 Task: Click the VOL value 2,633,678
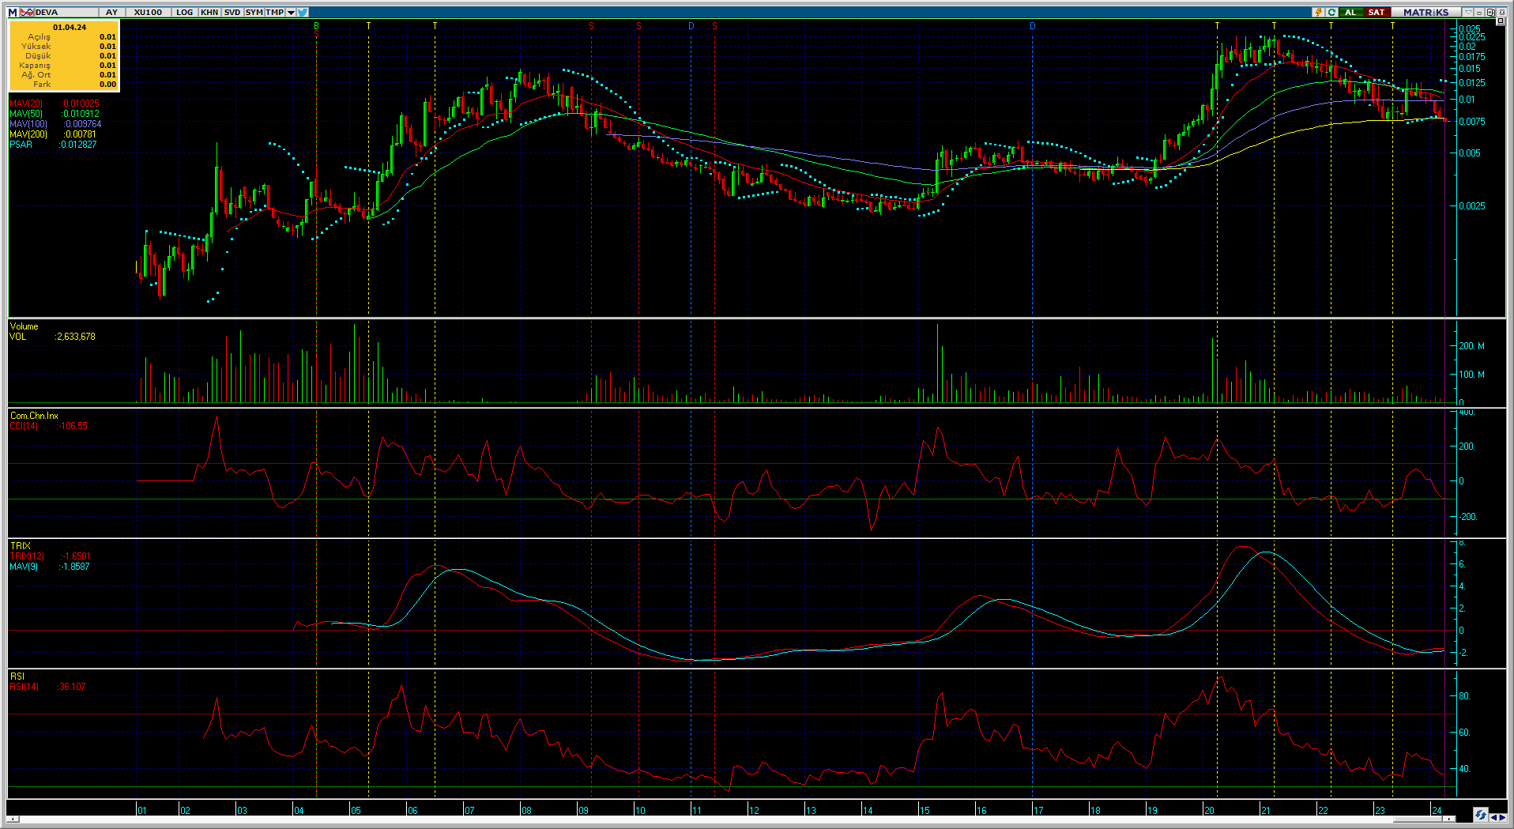pyautogui.click(x=75, y=337)
